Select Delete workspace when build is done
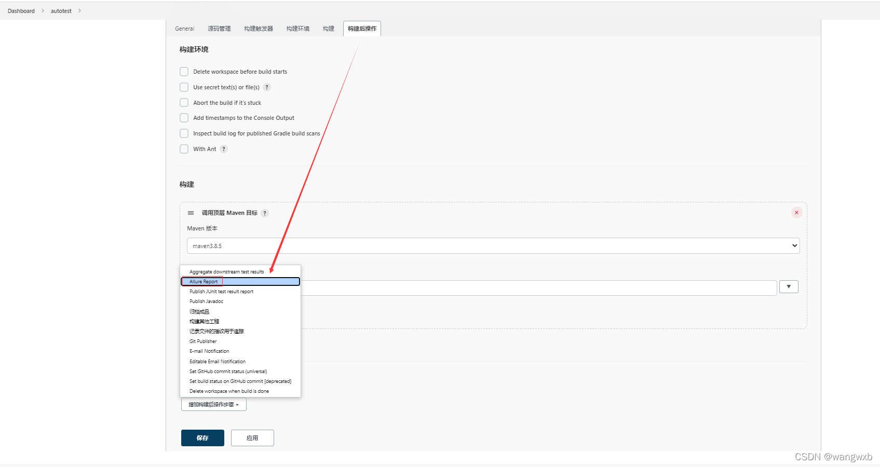The width and height of the screenshot is (880, 467). (x=240, y=391)
